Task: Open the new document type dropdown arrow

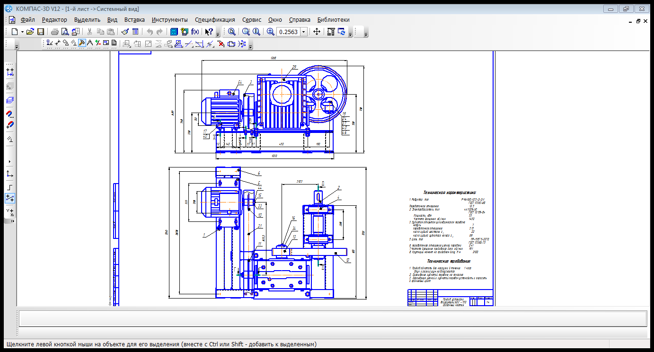Action: coord(22,32)
